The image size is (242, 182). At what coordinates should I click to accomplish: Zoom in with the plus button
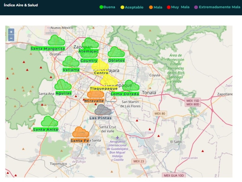pos(11,32)
